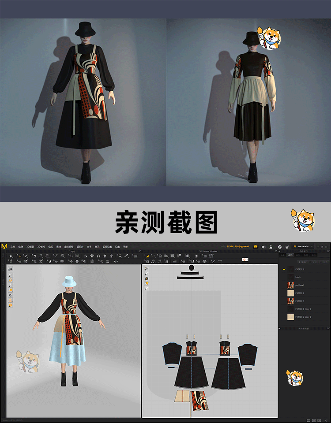Select the pishband fabric row
The height and width of the screenshot is (423, 331).
[305, 285]
